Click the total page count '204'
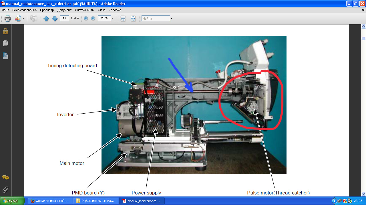The width and height of the screenshot is (366, 205). (76, 19)
